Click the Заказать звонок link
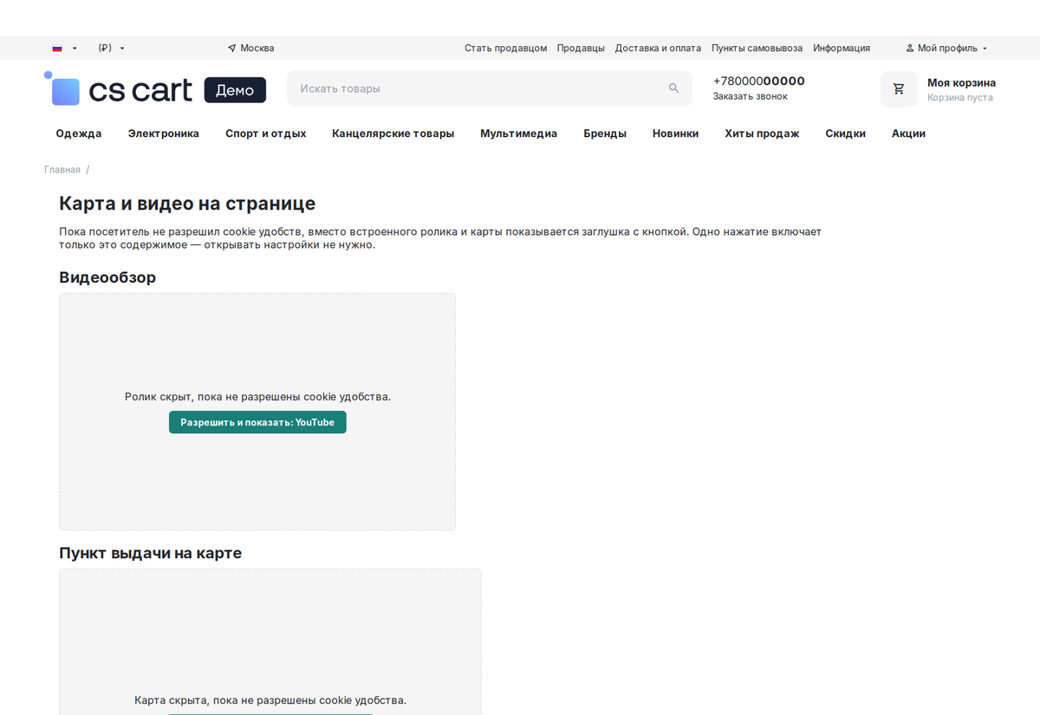Image resolution: width=1040 pixels, height=715 pixels. (x=751, y=96)
